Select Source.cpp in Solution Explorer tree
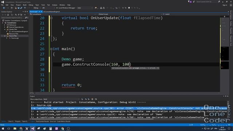The height and width of the screenshot is (131, 233). [15, 38]
